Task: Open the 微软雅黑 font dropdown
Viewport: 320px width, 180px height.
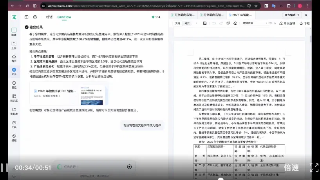Action: pos(255,23)
